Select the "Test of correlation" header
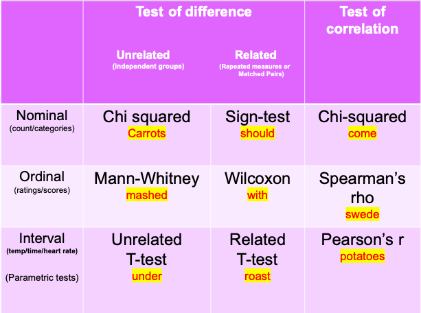The height and width of the screenshot is (313, 421). pyautogui.click(x=362, y=21)
